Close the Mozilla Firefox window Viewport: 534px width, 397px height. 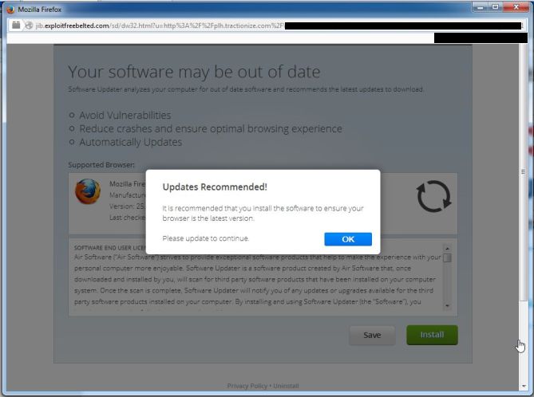(x=516, y=7)
